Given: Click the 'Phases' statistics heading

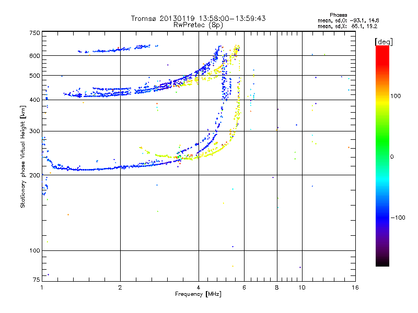Looking at the screenshot, I should tap(338, 15).
